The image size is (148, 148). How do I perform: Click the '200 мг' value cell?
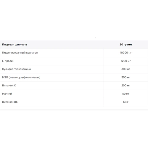click(126, 86)
